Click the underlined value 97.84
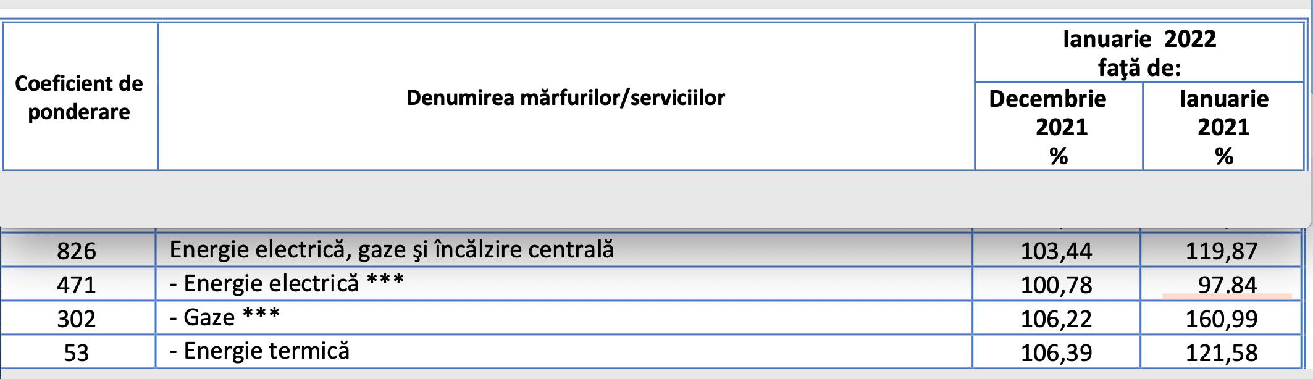 (x=1227, y=285)
